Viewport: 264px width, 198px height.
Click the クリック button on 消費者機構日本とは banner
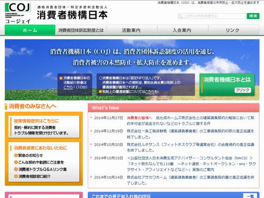(243, 90)
